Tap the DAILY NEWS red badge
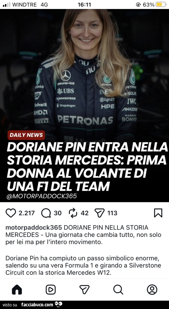 click(x=26, y=135)
